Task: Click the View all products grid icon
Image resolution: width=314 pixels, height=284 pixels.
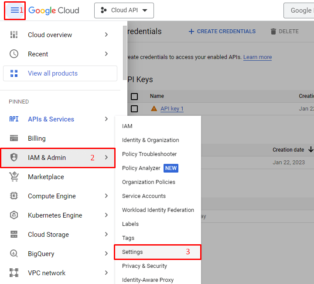Action: [14, 73]
